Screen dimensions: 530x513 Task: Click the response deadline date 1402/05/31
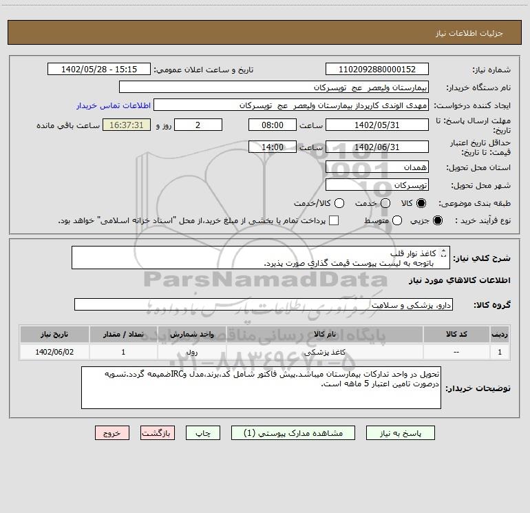[377, 125]
